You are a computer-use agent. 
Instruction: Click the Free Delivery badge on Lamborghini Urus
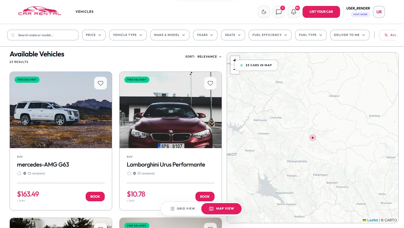pos(137,80)
